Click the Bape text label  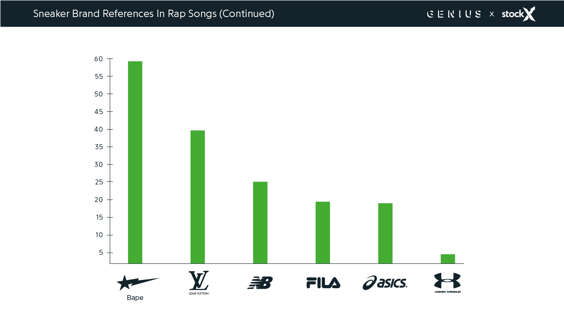(135, 298)
